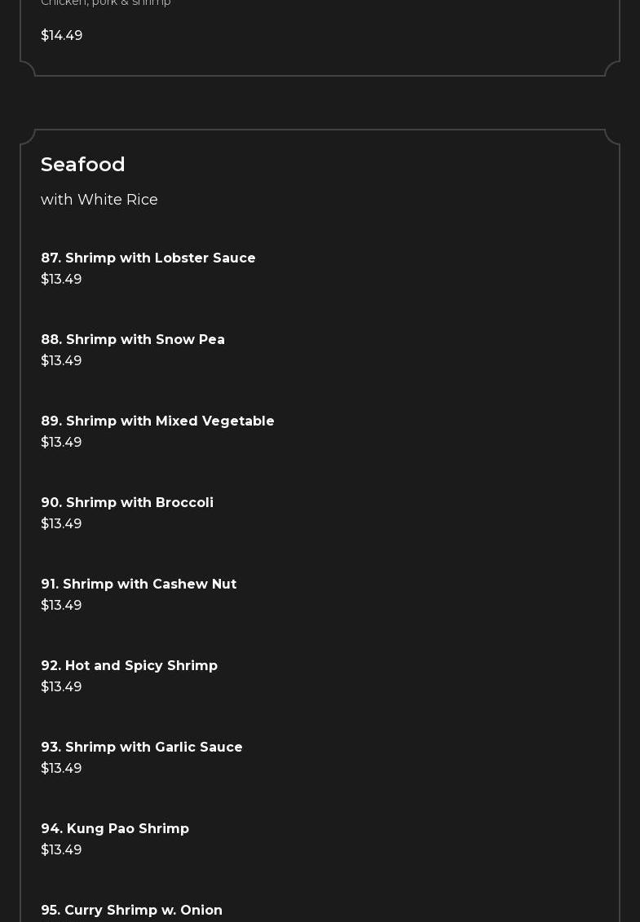Click the price under Shrimp with Mixed Vegetable

click(x=61, y=442)
